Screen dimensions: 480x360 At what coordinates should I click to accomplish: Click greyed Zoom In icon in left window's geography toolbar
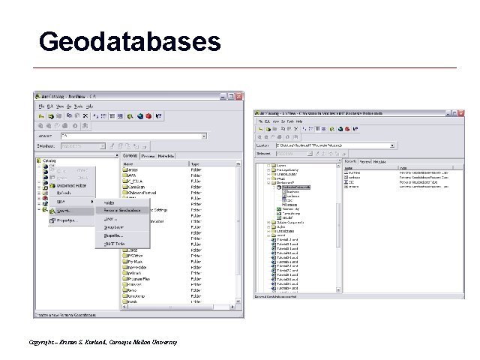coord(40,126)
